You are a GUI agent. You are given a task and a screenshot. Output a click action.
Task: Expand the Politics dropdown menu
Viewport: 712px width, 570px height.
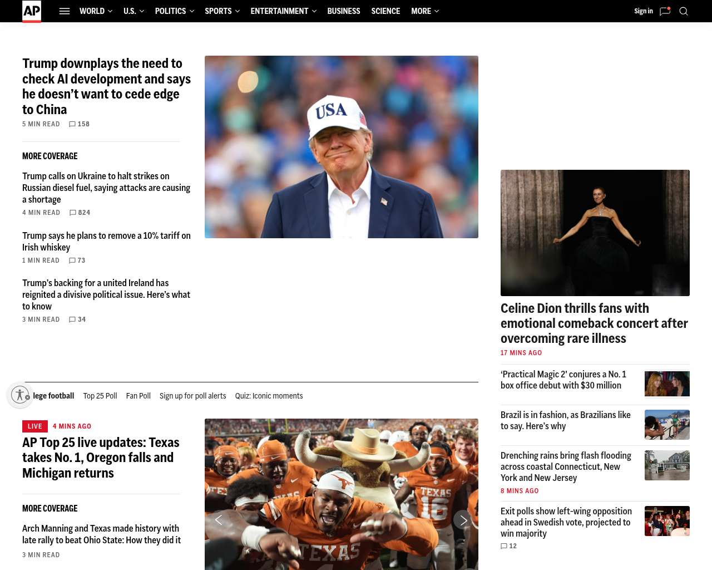click(175, 11)
